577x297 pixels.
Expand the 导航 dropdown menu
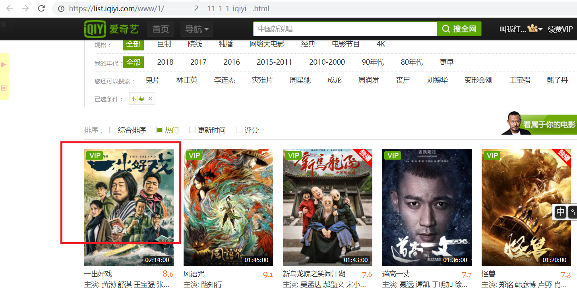(197, 29)
